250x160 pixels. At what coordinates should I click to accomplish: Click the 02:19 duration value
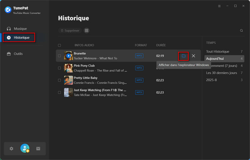(160, 56)
